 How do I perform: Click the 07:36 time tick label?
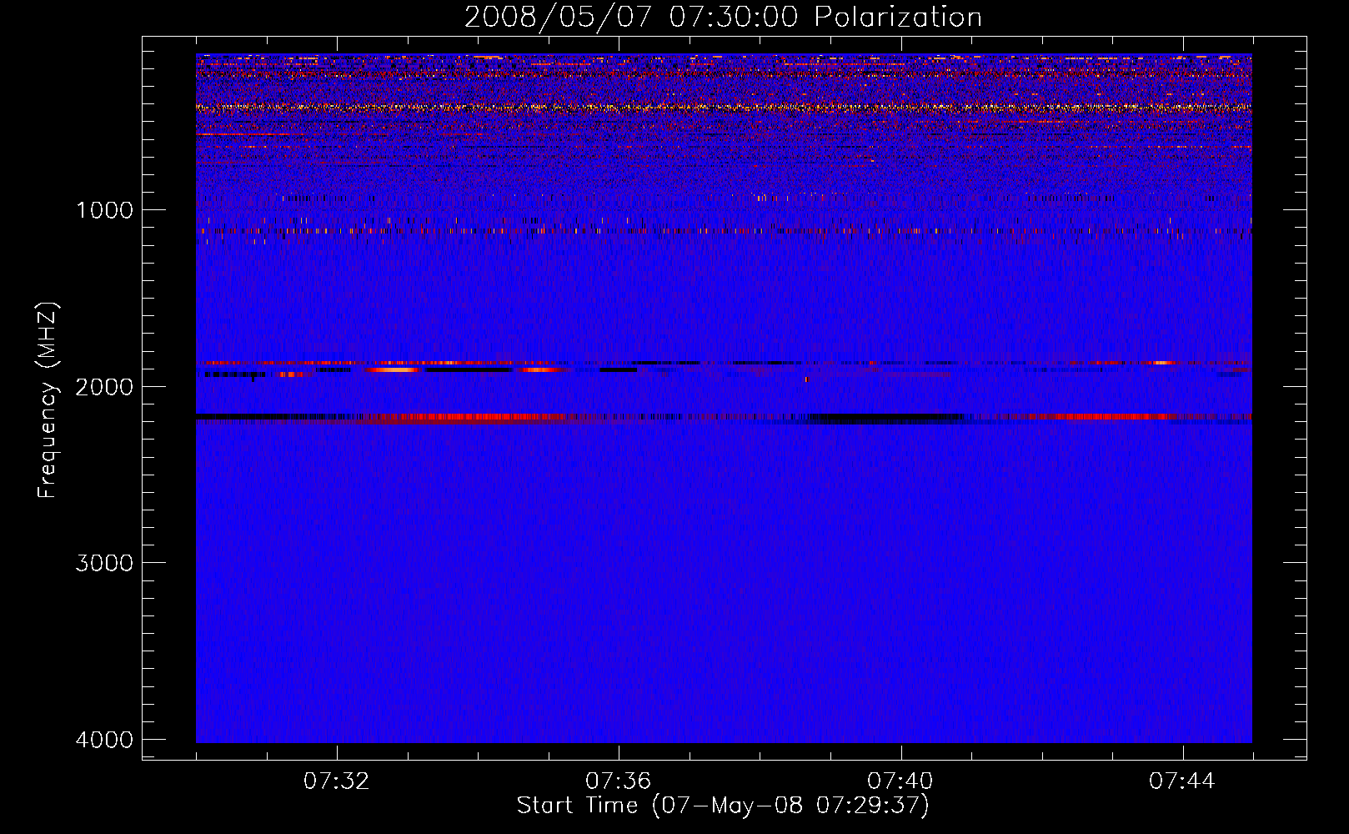click(619, 781)
